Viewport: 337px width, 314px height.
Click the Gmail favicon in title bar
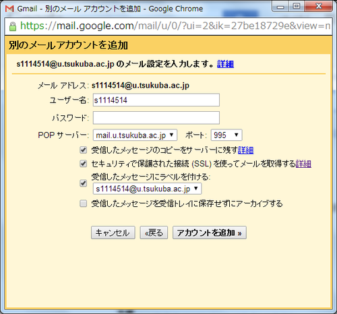coord(9,9)
